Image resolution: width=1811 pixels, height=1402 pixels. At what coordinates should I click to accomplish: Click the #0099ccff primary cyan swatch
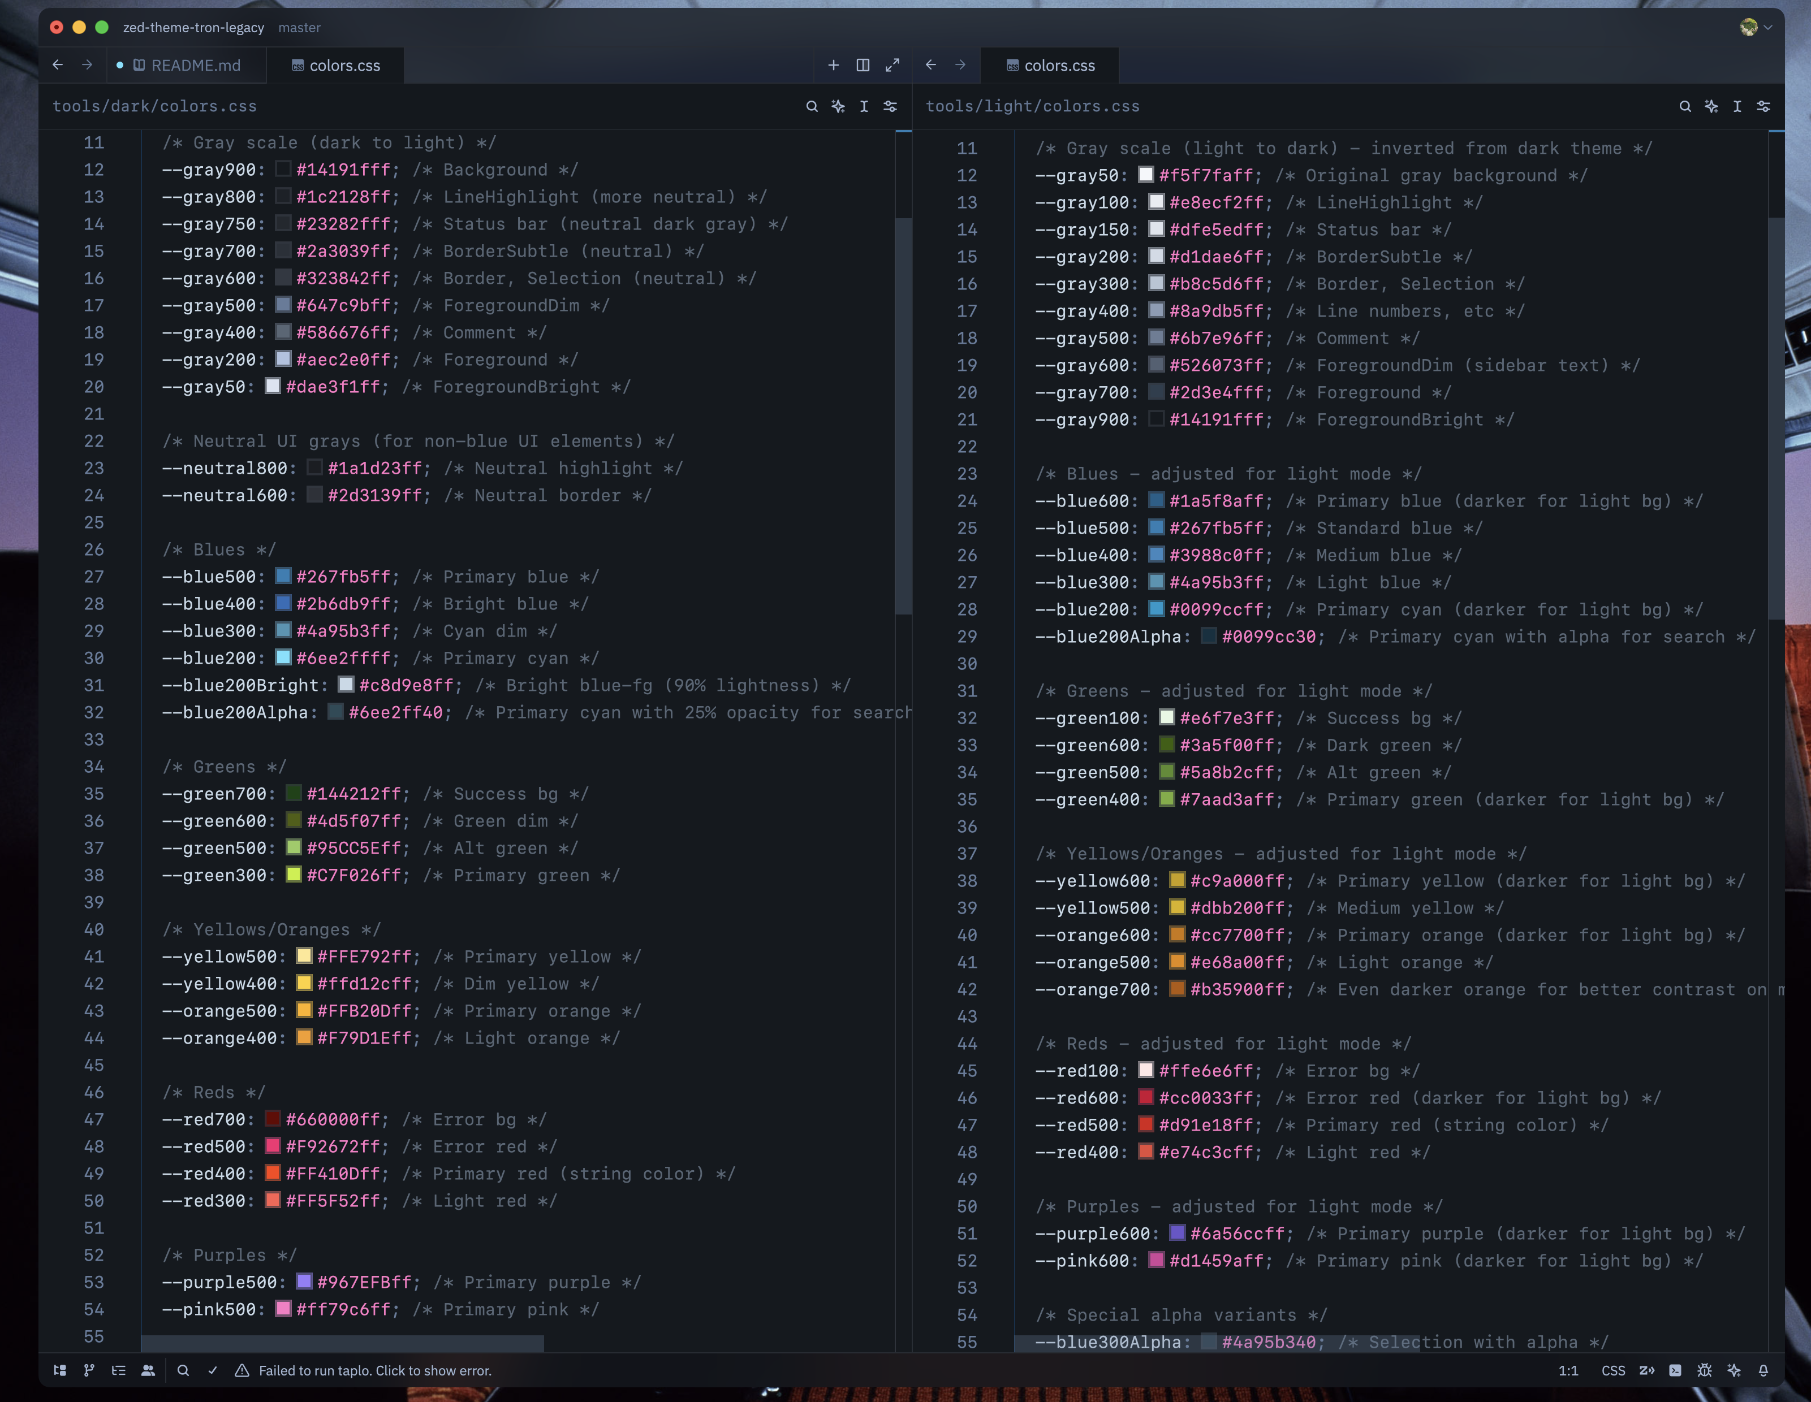coord(1156,609)
